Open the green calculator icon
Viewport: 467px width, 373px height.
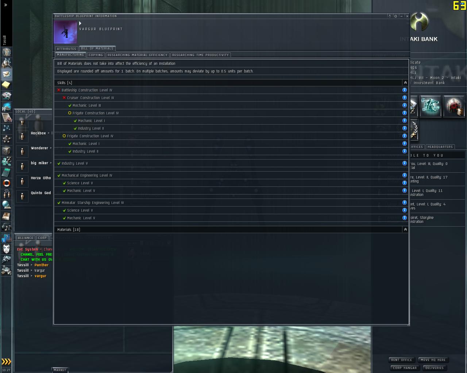tap(7, 172)
